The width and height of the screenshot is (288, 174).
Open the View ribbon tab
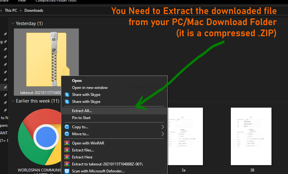tap(22, 1)
